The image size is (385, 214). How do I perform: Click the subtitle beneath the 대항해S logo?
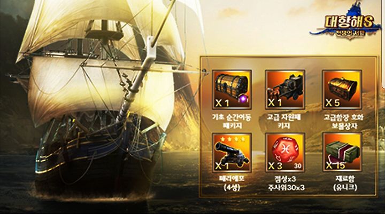(350, 33)
